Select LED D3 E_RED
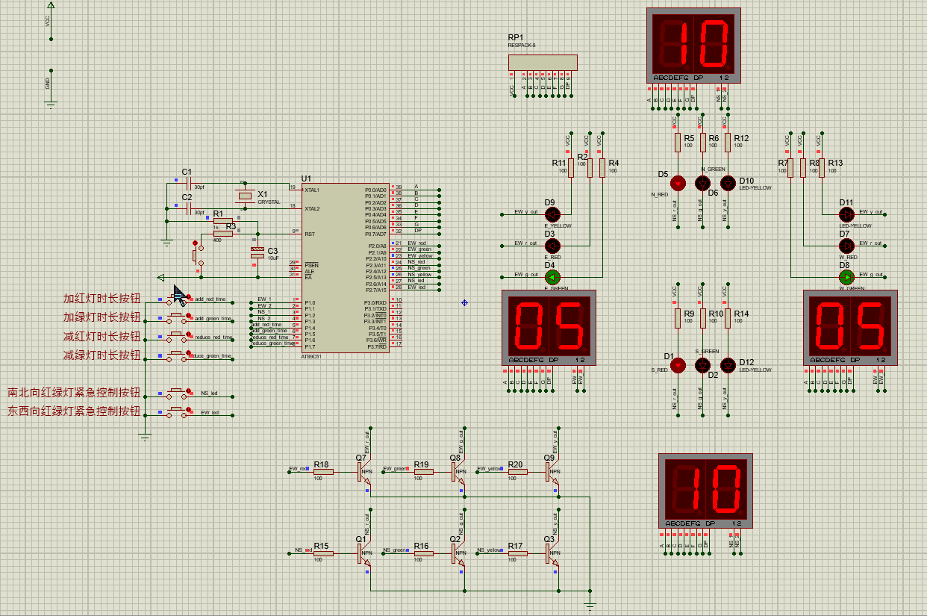 pyautogui.click(x=552, y=246)
